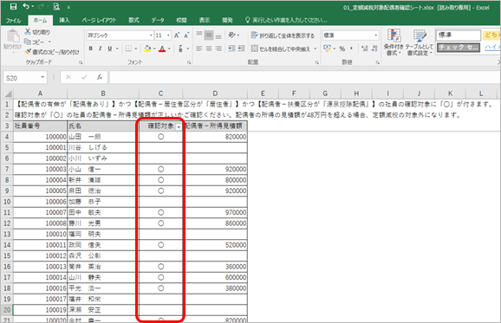Center text horizontally
The width and height of the screenshot is (501, 323).
click(x=209, y=48)
